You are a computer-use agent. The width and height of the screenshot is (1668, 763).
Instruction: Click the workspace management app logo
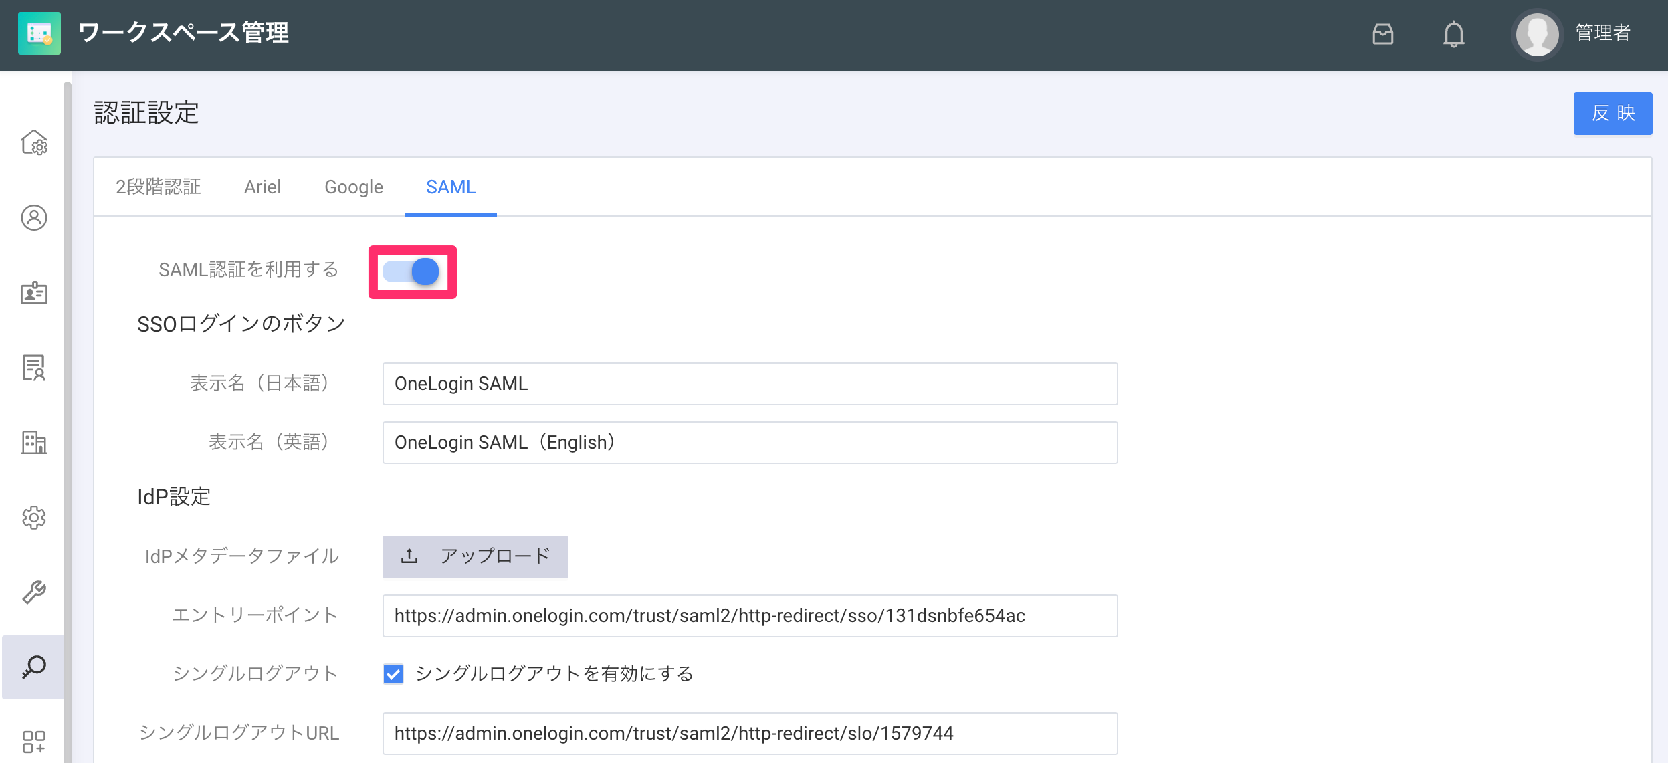click(39, 33)
